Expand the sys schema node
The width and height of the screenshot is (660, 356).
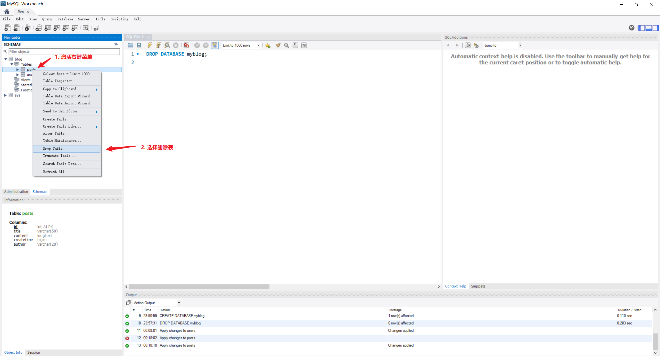5,95
